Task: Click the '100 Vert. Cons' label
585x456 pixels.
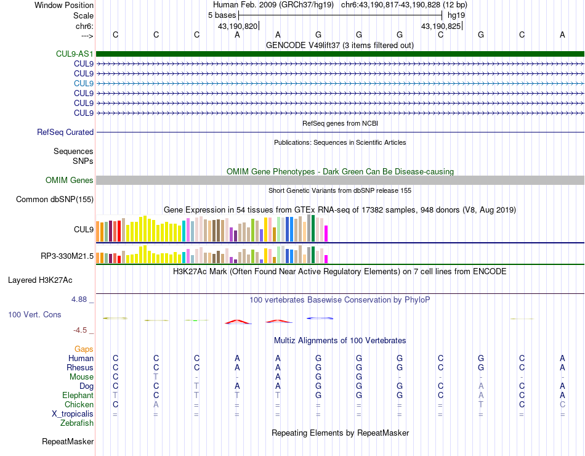Action: 34,314
